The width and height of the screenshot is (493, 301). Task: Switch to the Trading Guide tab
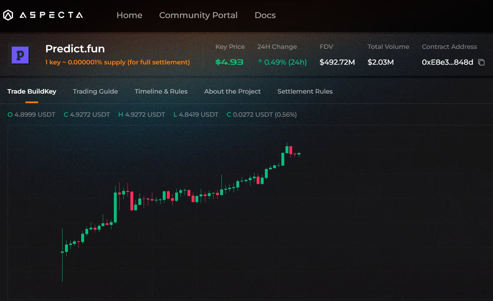click(x=95, y=91)
